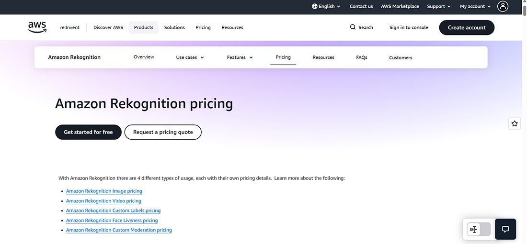This screenshot has width=527, height=244.
Task: Expand the Features dropdown
Action: point(240,57)
